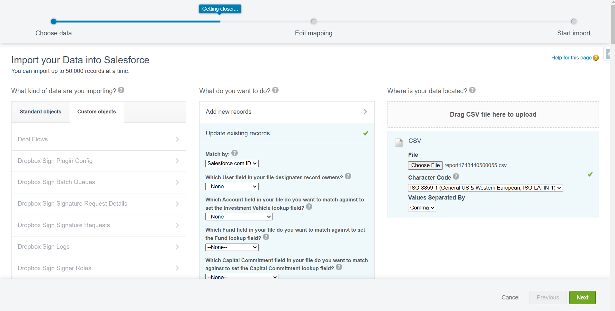Click help icon for Investment Vehicle lookup question
The width and height of the screenshot is (615, 311).
tap(309, 207)
